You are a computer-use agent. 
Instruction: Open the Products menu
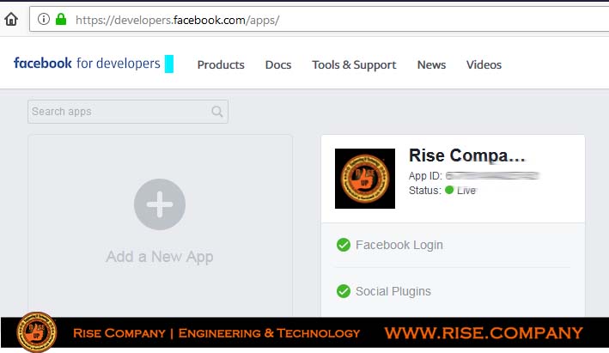pos(221,64)
